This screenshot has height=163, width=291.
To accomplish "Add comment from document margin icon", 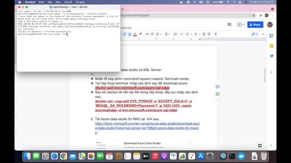I will 218,86.
